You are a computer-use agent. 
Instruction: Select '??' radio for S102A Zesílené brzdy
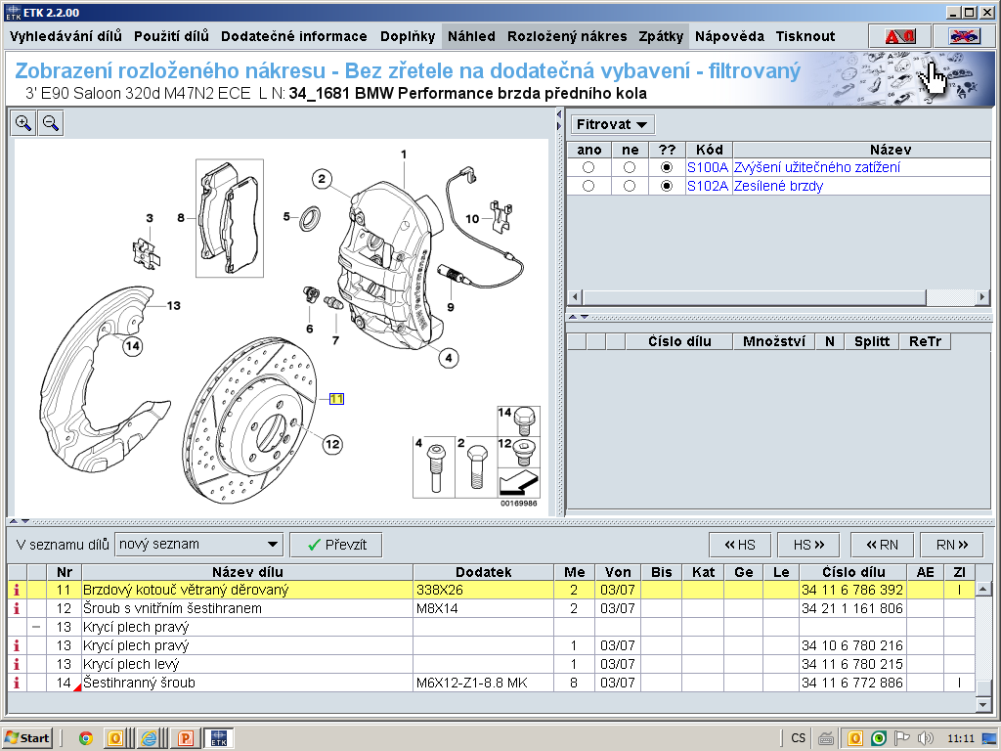tap(667, 186)
